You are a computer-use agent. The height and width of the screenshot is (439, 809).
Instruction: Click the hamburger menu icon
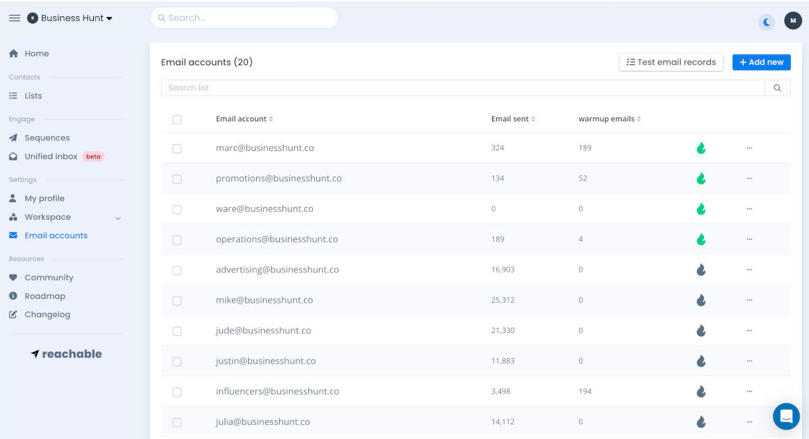[x=14, y=18]
